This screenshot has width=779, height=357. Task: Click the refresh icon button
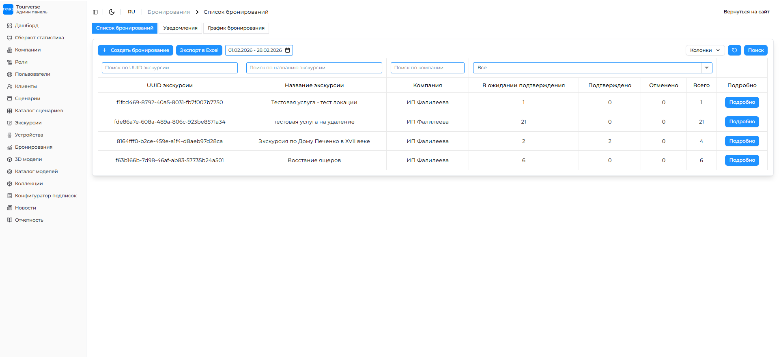coord(734,50)
